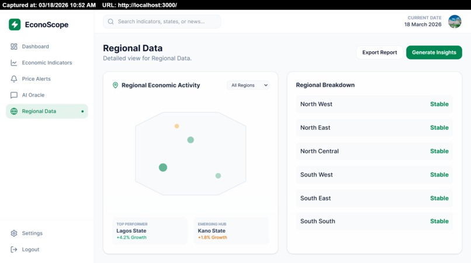Select the South South breakdown row
This screenshot has height=263, width=471.
374,222
